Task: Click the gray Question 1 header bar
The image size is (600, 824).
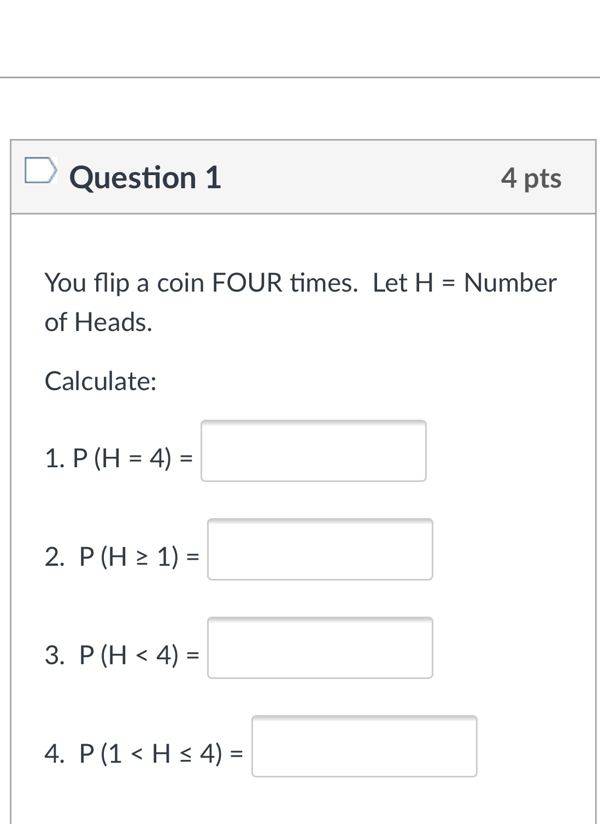Action: tap(355, 178)
